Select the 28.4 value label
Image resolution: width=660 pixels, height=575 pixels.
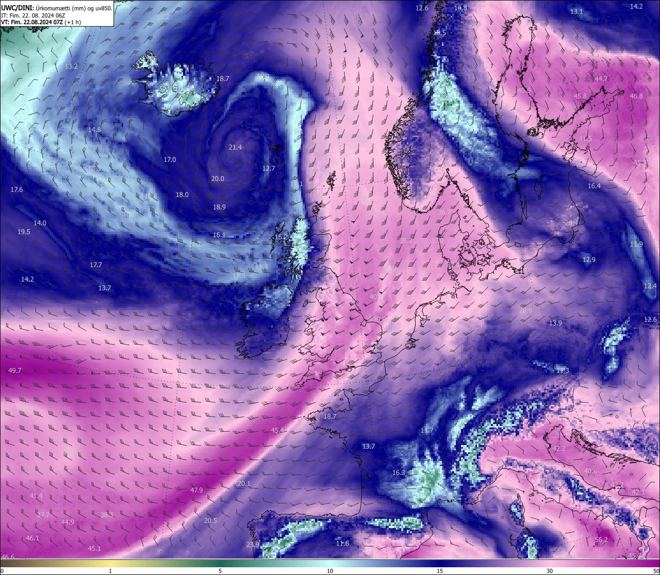click(x=571, y=223)
